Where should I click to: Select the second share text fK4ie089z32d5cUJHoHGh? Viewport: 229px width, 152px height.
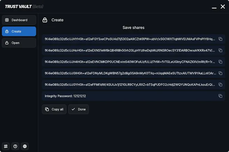(x=130, y=50)
